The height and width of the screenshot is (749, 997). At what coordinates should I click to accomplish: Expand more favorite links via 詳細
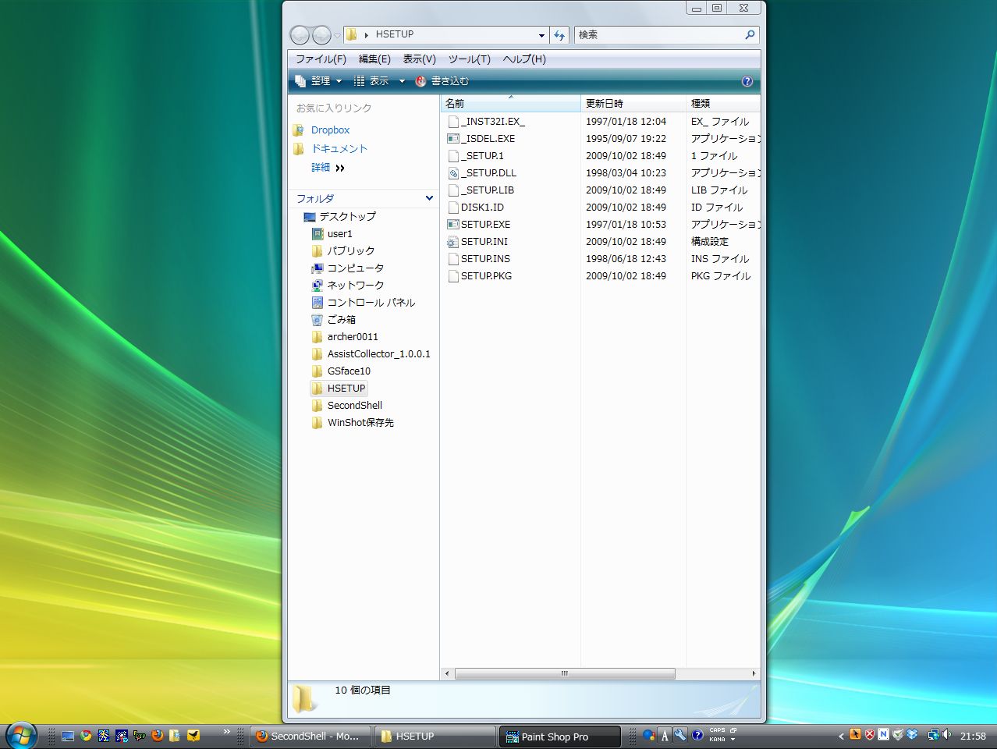click(328, 168)
